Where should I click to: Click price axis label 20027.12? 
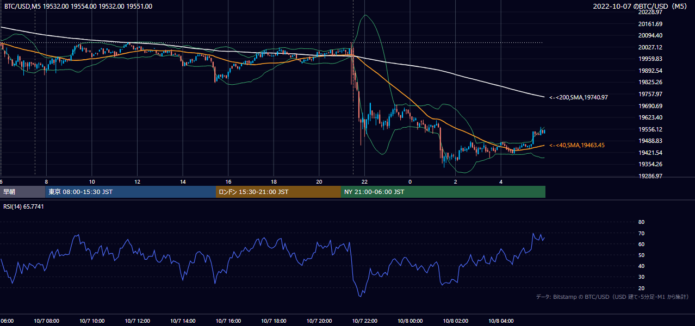point(650,47)
